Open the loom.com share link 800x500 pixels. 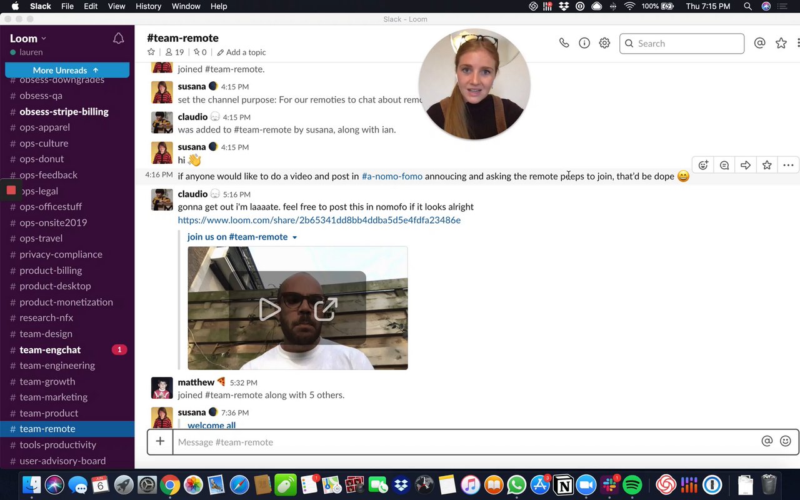point(319,220)
